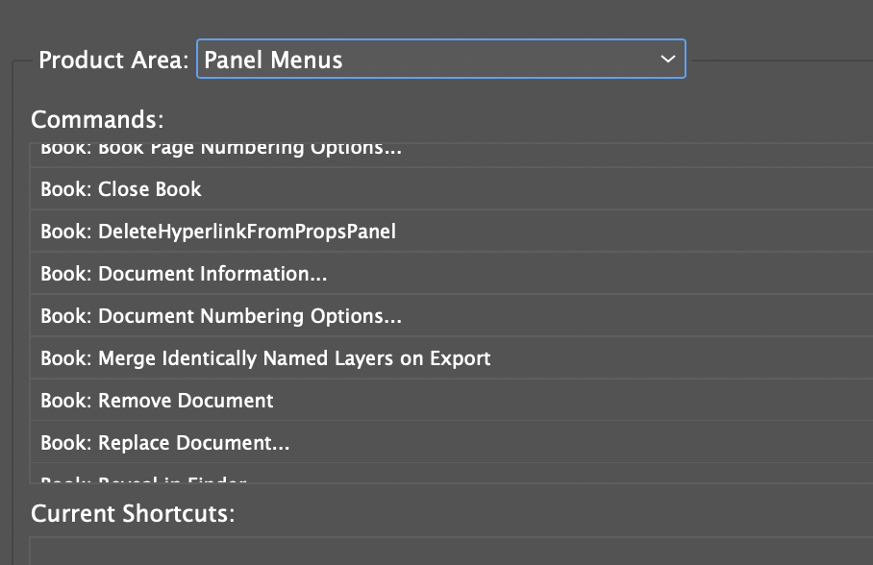This screenshot has width=873, height=565.
Task: Highlight 'Book: Remove Document' command
Action: click(157, 401)
